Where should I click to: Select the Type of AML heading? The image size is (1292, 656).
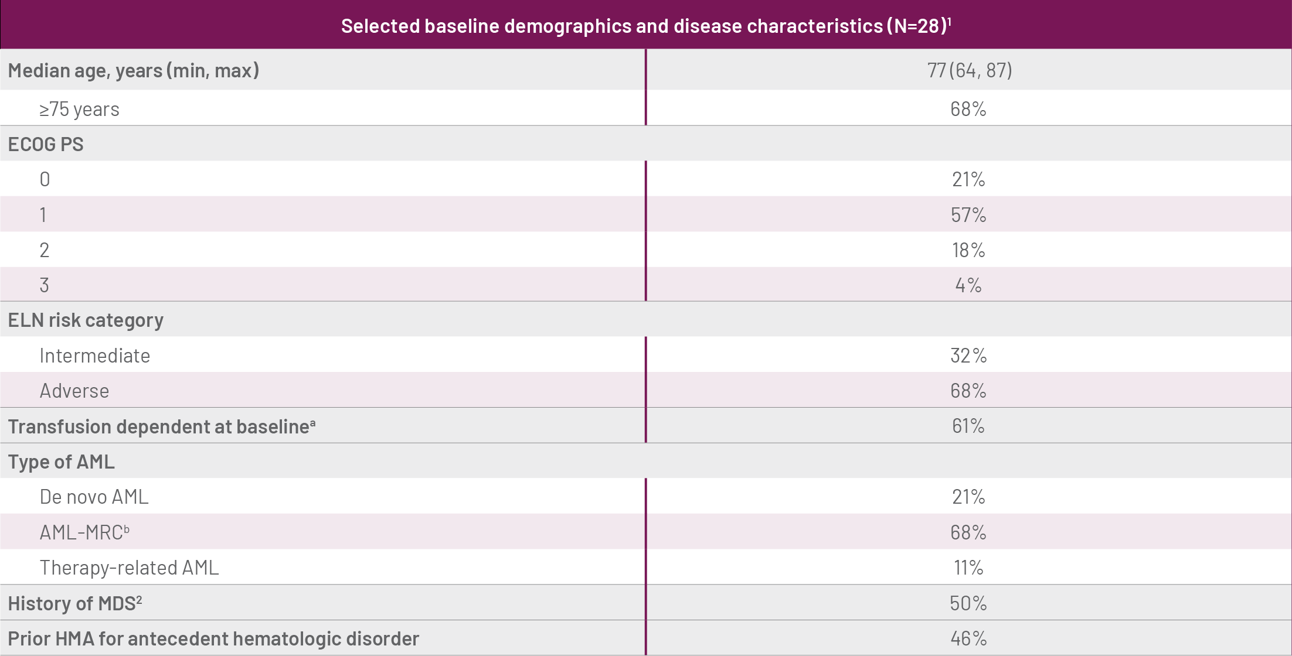click(62, 462)
